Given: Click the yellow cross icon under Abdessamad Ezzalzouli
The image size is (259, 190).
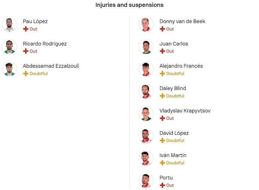Looking at the screenshot, I should (x=26, y=74).
